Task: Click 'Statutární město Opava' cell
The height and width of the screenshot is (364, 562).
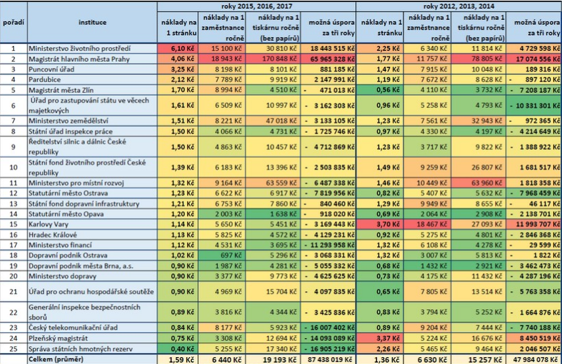Action: 92,214
